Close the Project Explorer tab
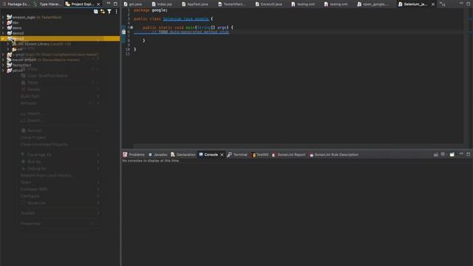The height and width of the screenshot is (266, 473). (x=98, y=4)
